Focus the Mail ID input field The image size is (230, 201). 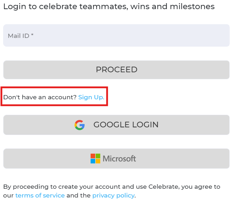(x=116, y=35)
